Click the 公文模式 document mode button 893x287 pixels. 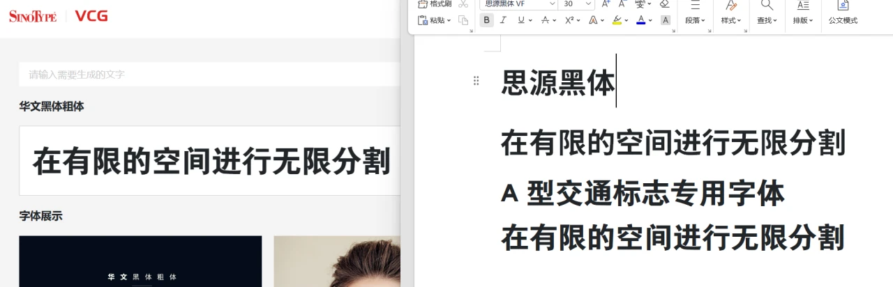coord(843,13)
